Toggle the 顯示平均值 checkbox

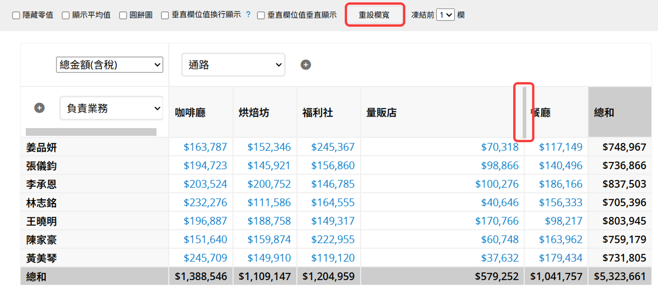[x=66, y=15]
